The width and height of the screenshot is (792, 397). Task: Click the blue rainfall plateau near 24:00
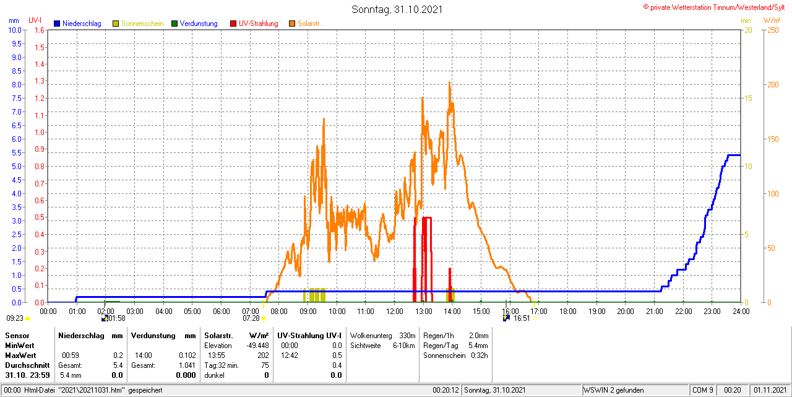click(x=734, y=155)
